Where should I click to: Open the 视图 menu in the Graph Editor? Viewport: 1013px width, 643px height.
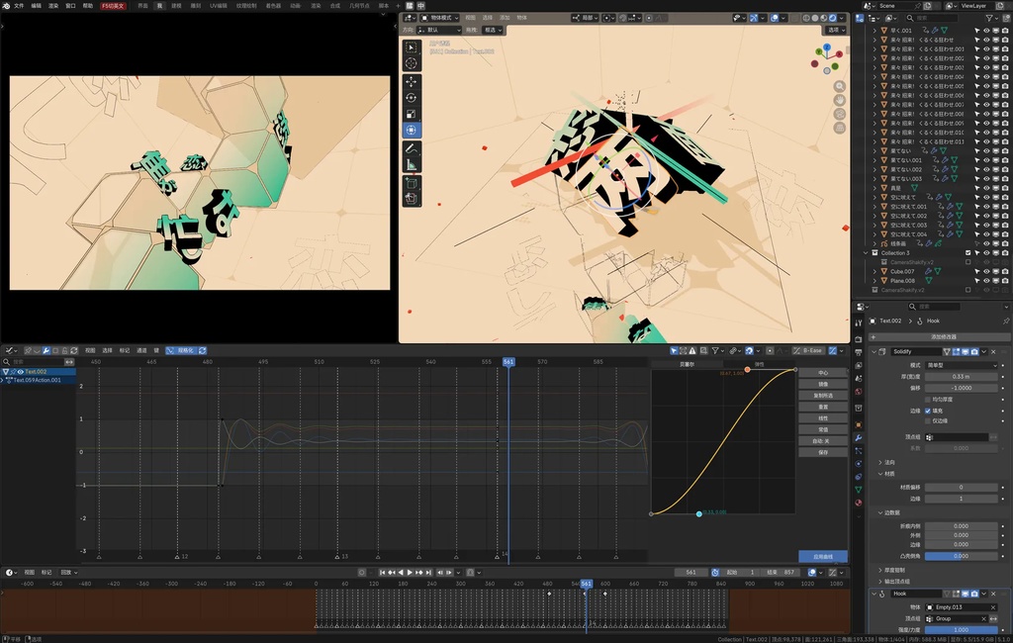(x=92, y=350)
